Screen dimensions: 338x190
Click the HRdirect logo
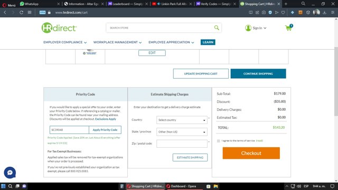click(x=59, y=28)
